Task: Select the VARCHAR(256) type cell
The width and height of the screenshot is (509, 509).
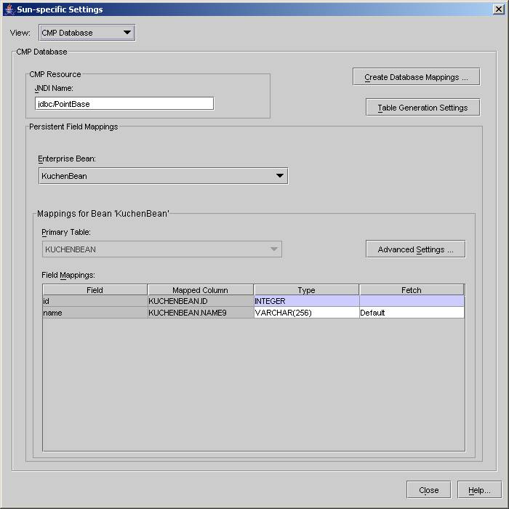Action: 306,313
